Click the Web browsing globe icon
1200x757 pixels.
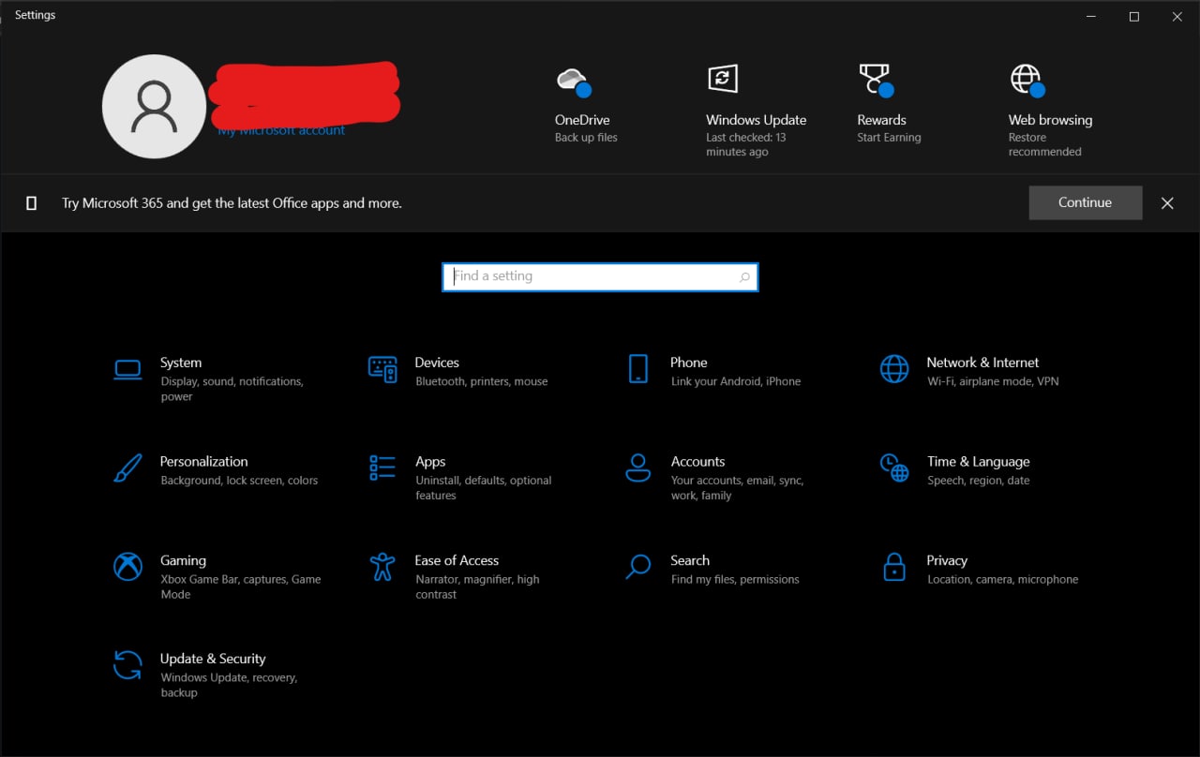click(x=1027, y=81)
